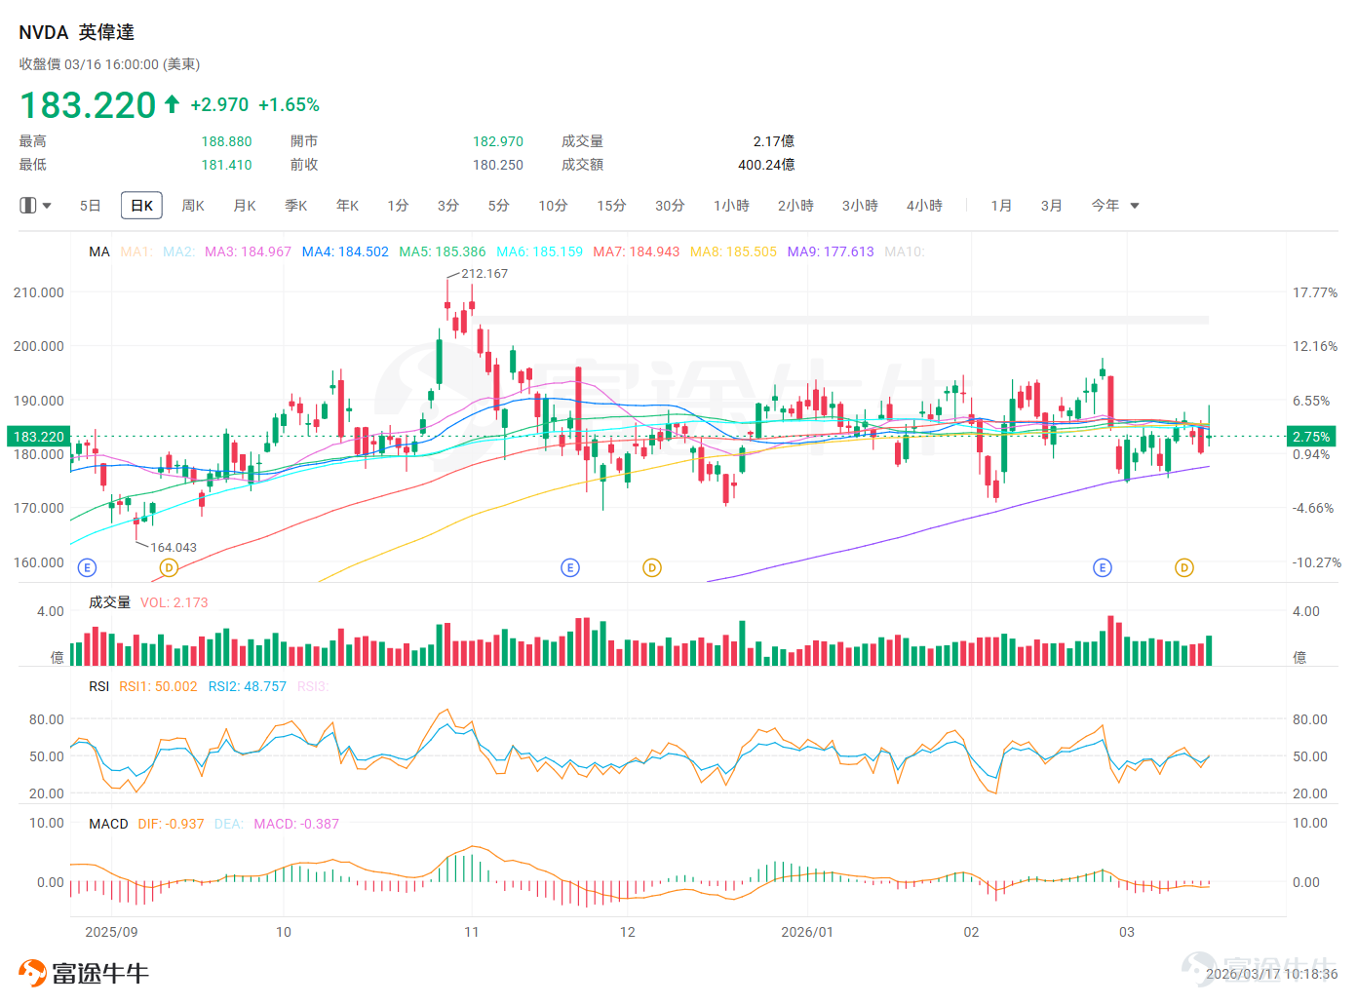This screenshot has width=1357, height=1005.
Task: Click the MA3: 184.967 legend
Action: click(x=248, y=251)
